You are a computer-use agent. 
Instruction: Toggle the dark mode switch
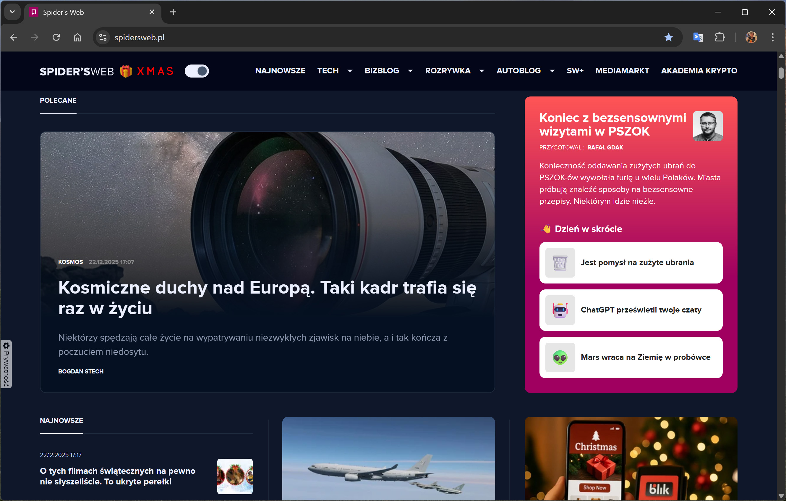pyautogui.click(x=197, y=71)
